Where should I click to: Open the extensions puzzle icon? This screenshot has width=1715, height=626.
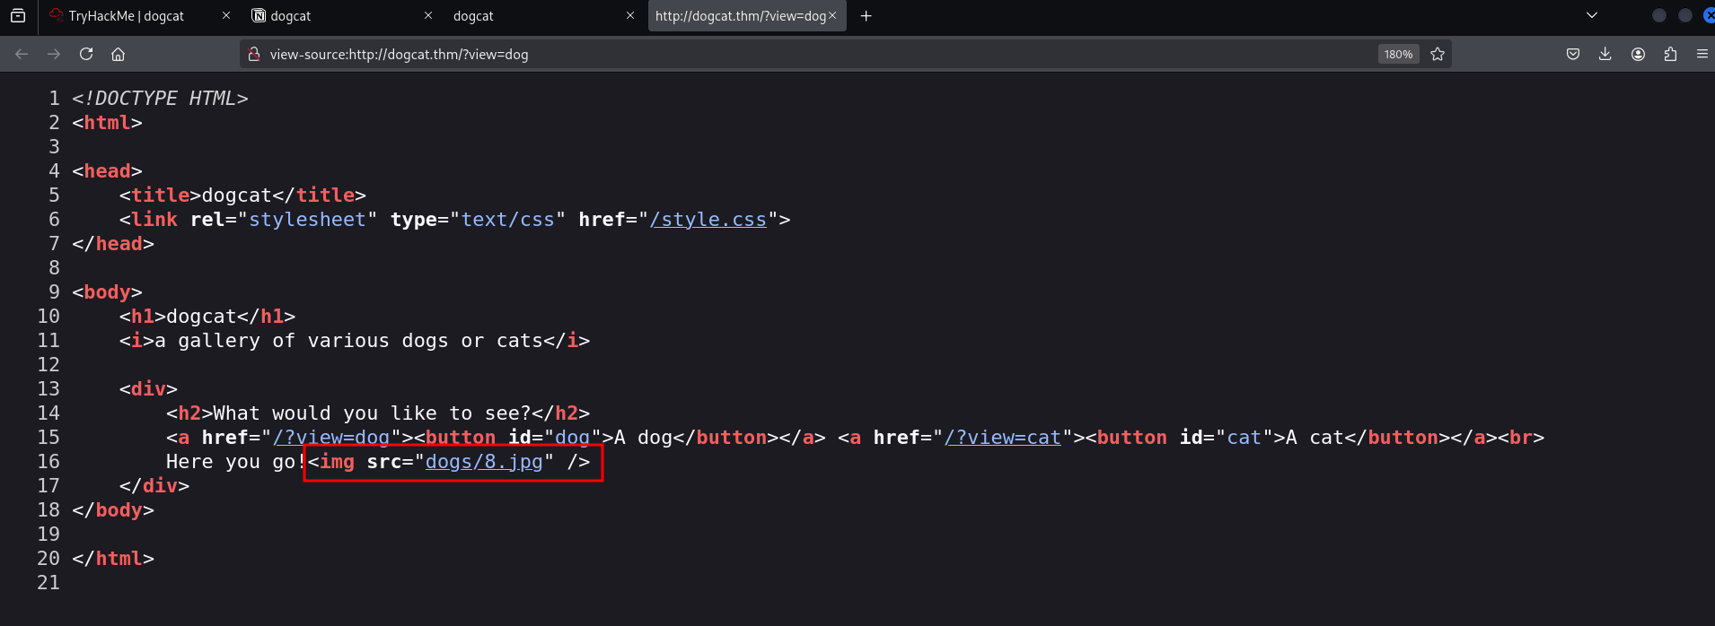pos(1670,54)
